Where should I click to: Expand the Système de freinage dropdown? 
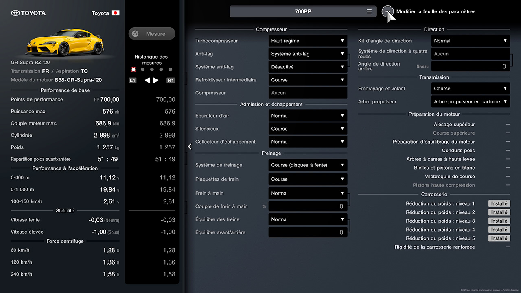(308, 165)
